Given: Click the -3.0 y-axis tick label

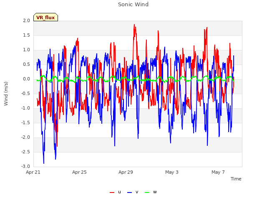Looking at the screenshot, I should (x=26, y=167).
